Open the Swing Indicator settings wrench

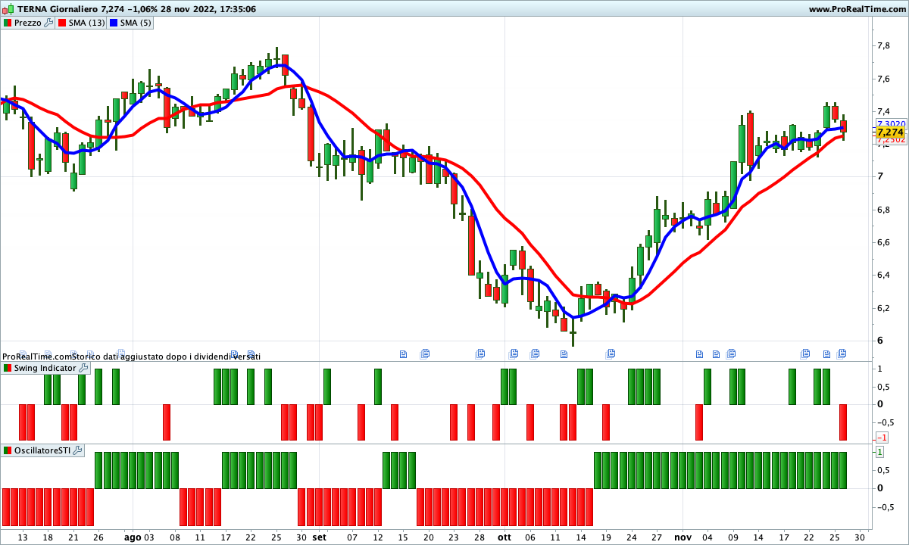click(83, 368)
